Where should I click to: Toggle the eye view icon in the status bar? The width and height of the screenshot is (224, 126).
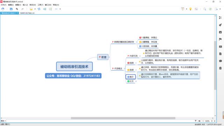click(199, 121)
